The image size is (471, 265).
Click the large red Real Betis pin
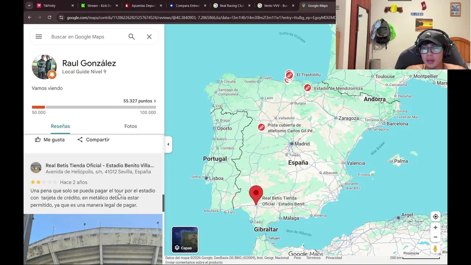click(256, 195)
